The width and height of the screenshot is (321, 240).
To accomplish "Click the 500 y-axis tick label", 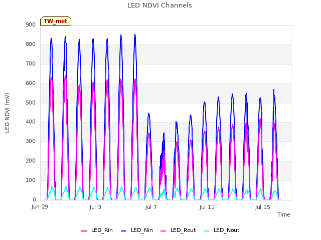I will (31, 102).
